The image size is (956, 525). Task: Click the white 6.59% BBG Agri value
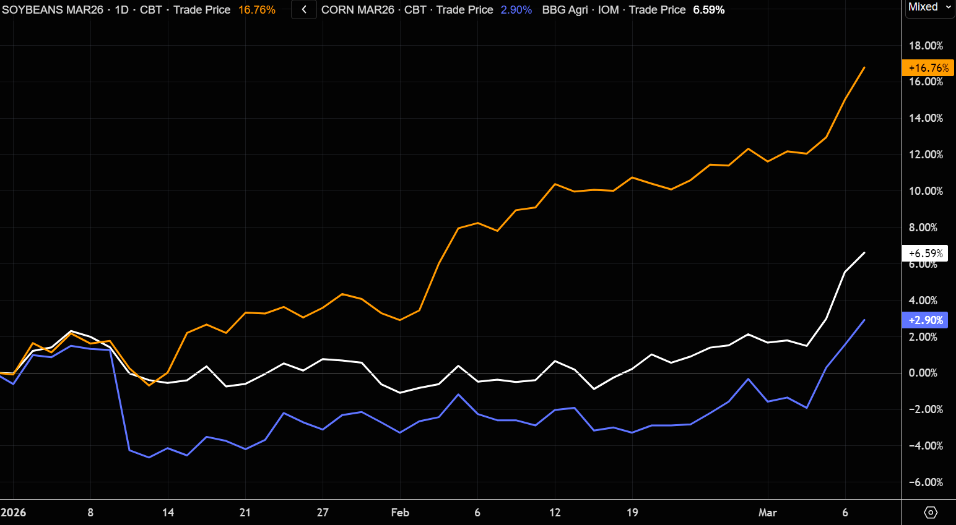pyautogui.click(x=708, y=10)
